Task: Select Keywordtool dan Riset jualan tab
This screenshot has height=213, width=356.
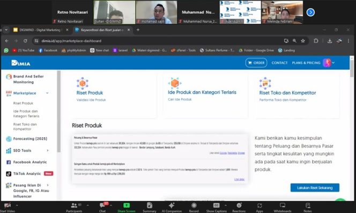Action: tap(102, 30)
